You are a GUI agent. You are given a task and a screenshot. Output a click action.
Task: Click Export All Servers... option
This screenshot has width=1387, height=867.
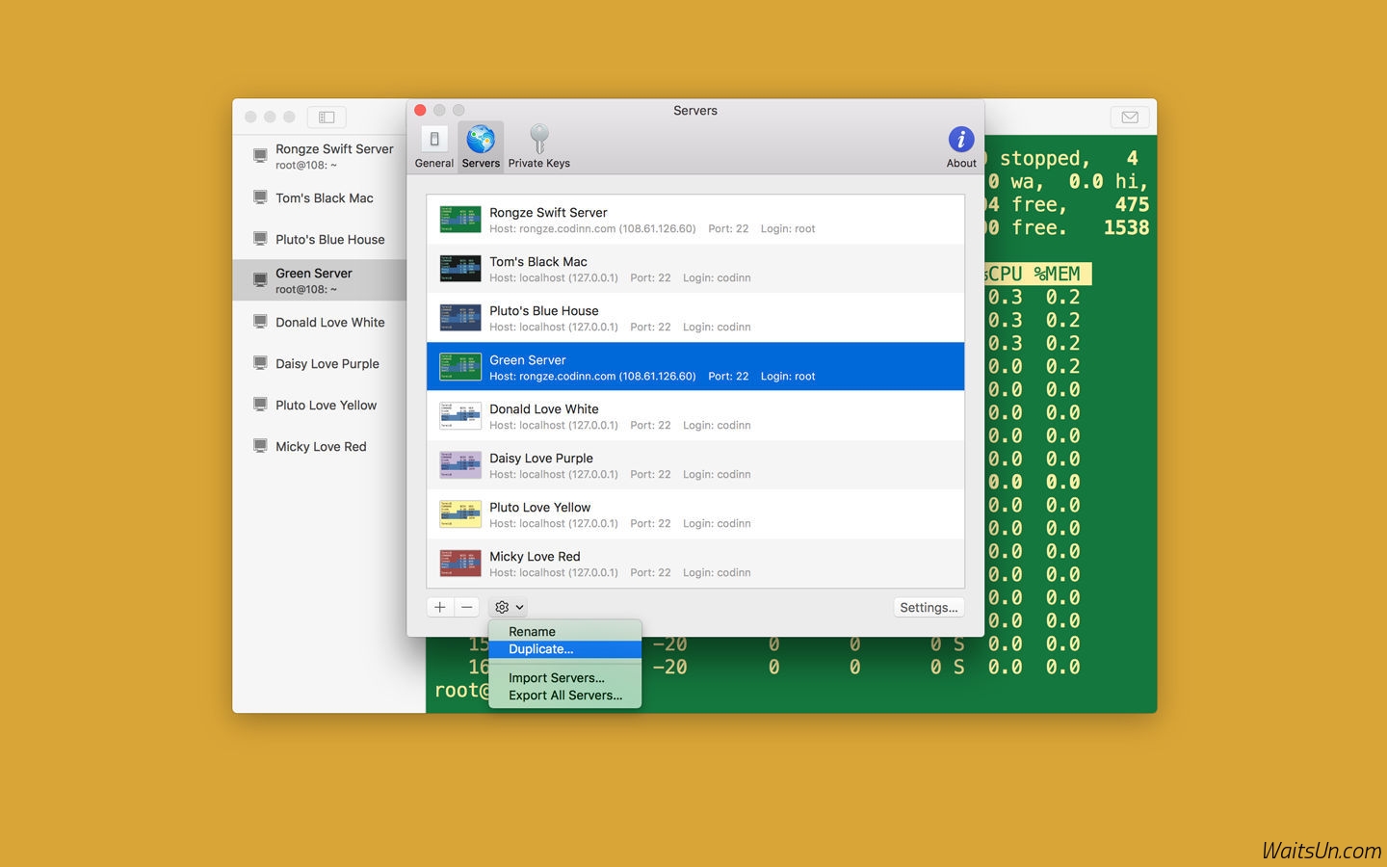(x=564, y=696)
